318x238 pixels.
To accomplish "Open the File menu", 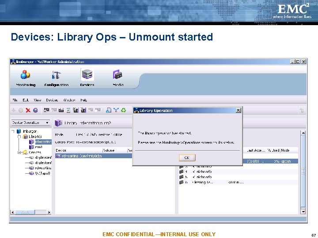I will pyautogui.click(x=15, y=100).
